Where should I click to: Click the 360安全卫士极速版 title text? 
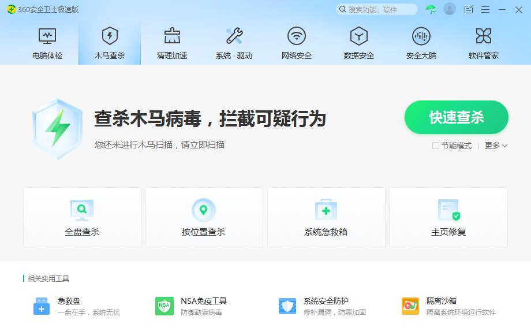(x=48, y=9)
